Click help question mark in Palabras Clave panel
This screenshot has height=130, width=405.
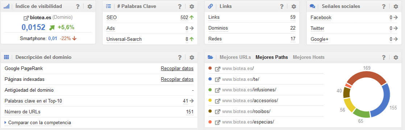click(x=180, y=7)
